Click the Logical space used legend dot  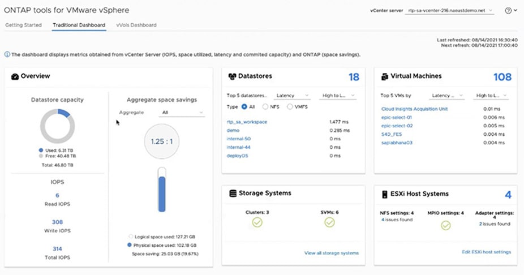point(131,237)
